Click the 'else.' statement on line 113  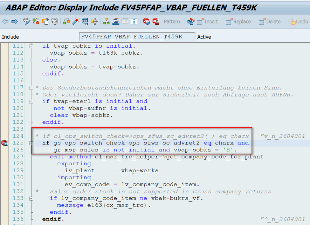click(51, 60)
